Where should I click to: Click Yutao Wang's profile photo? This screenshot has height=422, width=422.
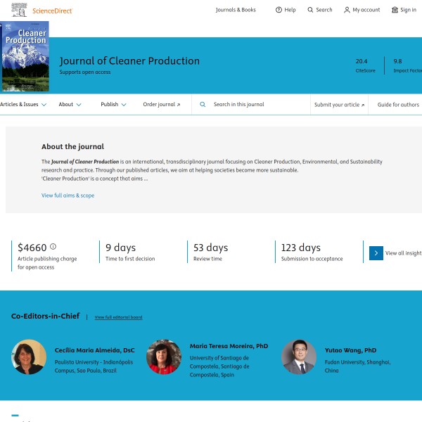[x=298, y=357]
